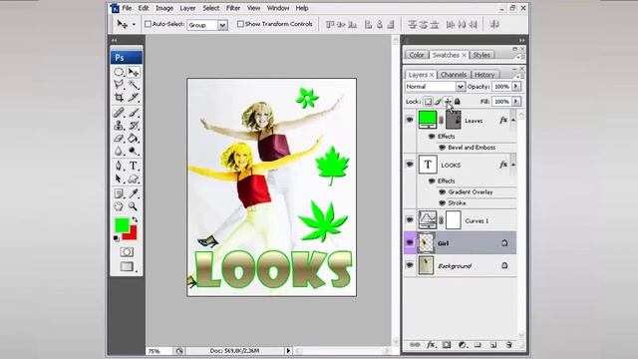Select the Move tool in toolbox
The width and height of the screenshot is (638, 359).
coord(133,72)
